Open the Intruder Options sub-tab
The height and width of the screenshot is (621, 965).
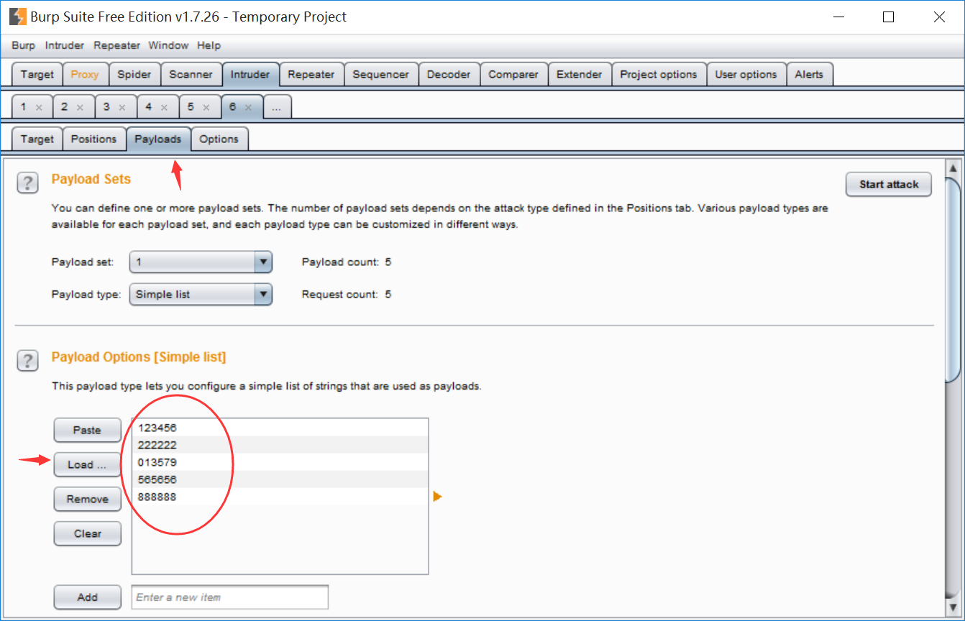[x=219, y=139]
